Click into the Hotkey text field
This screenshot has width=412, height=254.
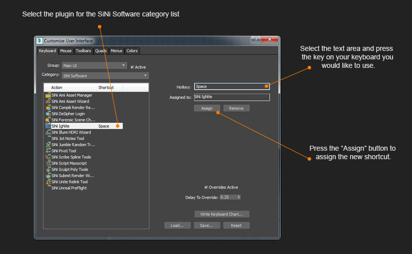click(232, 86)
